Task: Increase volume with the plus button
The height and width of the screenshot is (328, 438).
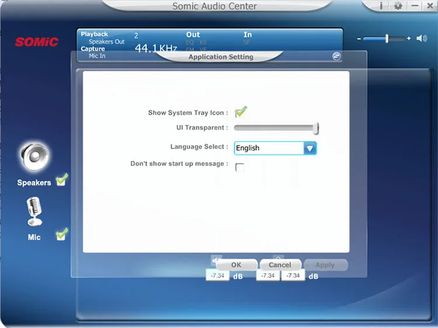Action: 409,38
